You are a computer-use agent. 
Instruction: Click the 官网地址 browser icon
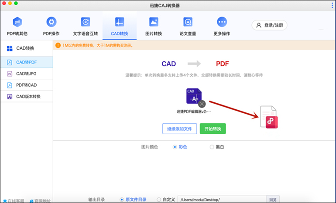(x=31, y=201)
